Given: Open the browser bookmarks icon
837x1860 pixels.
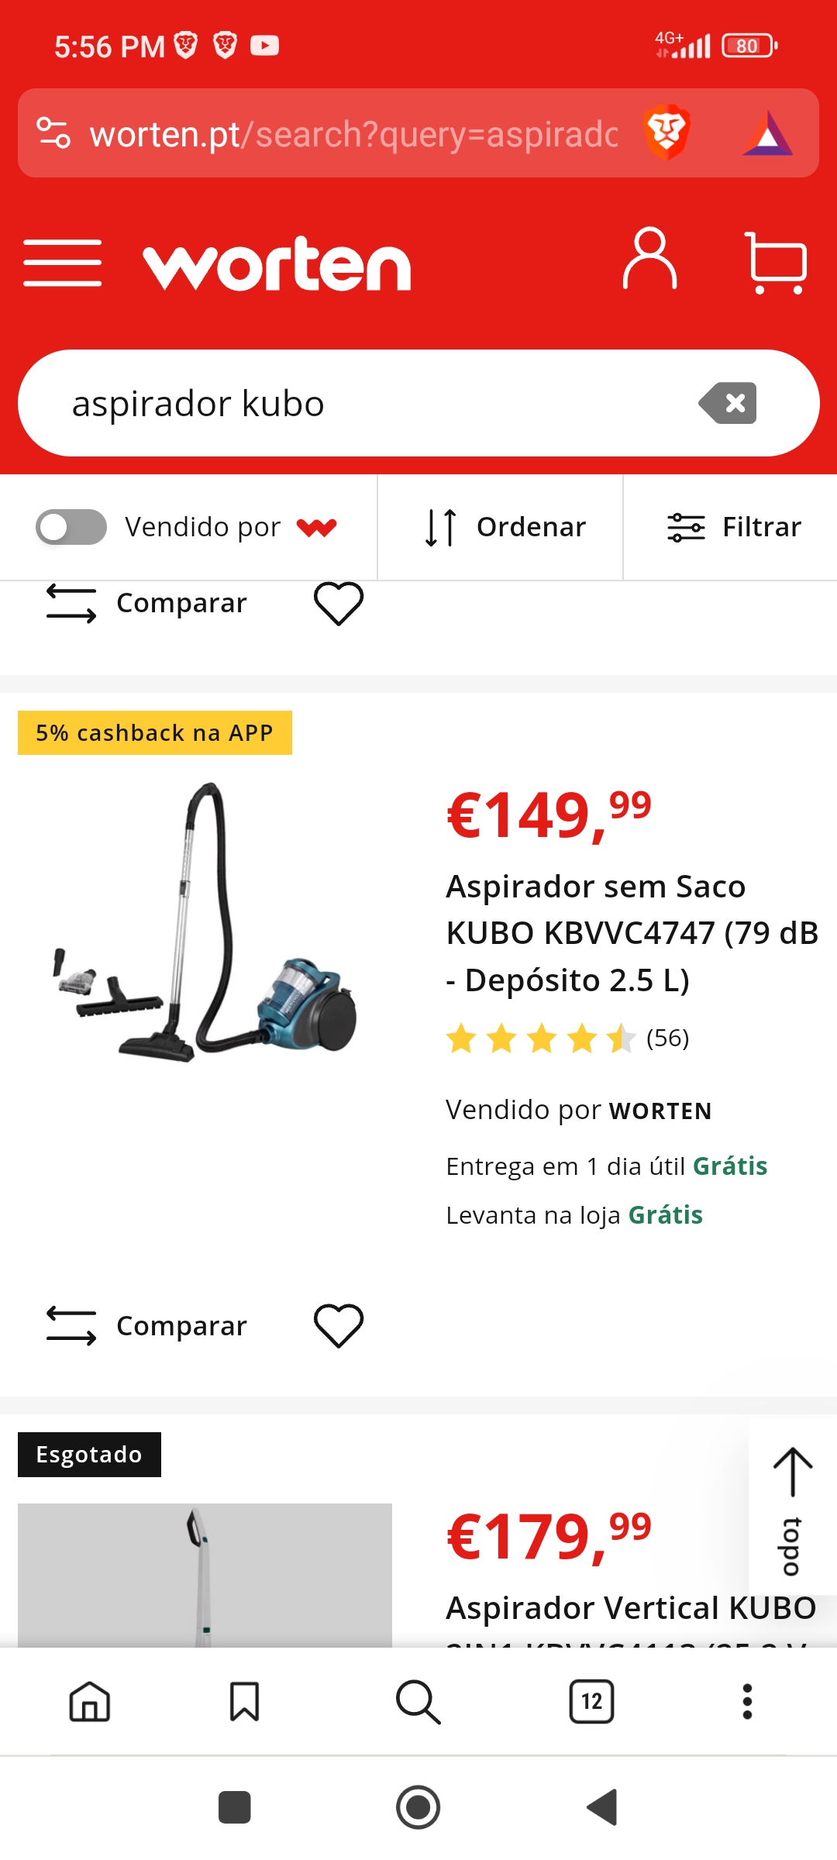Looking at the screenshot, I should [x=245, y=1701].
